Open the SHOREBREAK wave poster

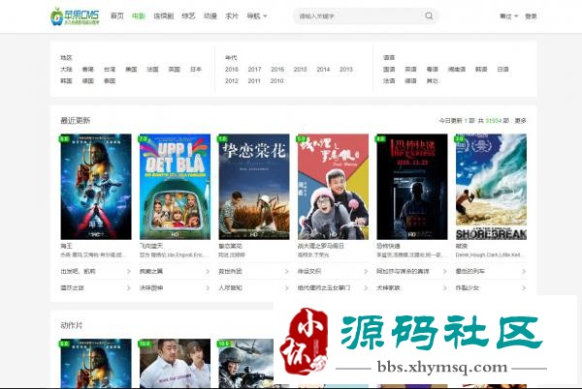click(x=491, y=187)
